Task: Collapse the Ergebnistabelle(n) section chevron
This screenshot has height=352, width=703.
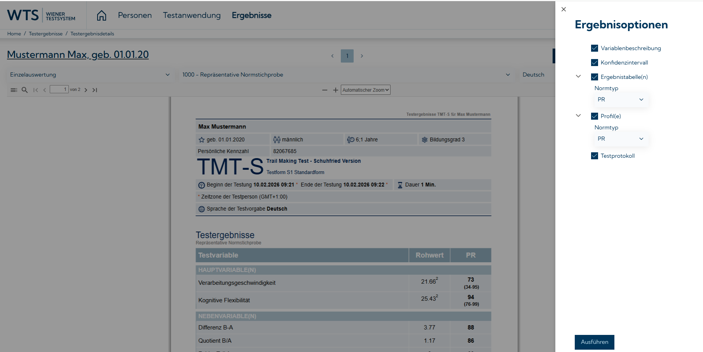Action: [578, 77]
